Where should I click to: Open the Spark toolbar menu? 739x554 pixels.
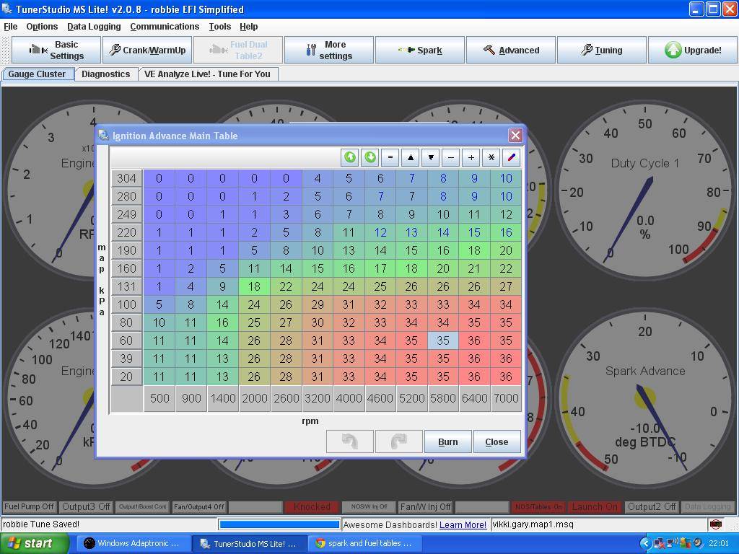click(x=420, y=50)
